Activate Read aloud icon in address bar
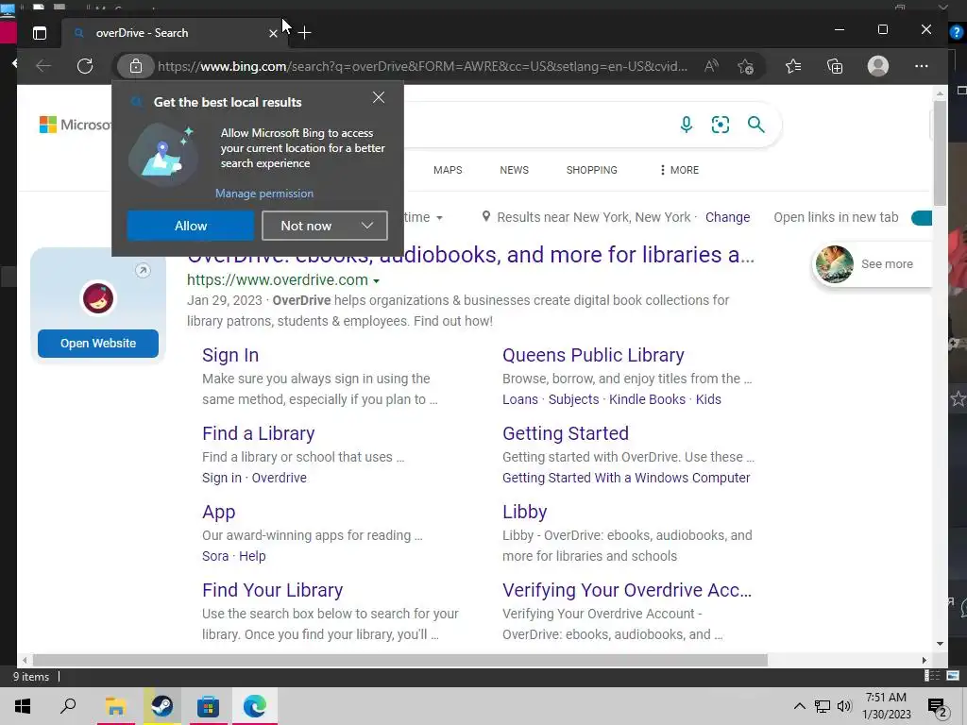This screenshot has height=725, width=967. pos(711,66)
